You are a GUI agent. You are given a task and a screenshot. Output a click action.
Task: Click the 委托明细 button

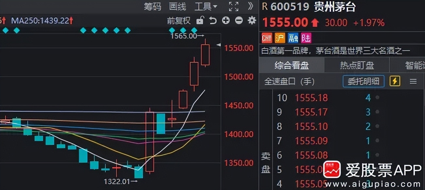coord(363,81)
